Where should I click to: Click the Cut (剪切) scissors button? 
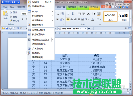coord(13,12)
